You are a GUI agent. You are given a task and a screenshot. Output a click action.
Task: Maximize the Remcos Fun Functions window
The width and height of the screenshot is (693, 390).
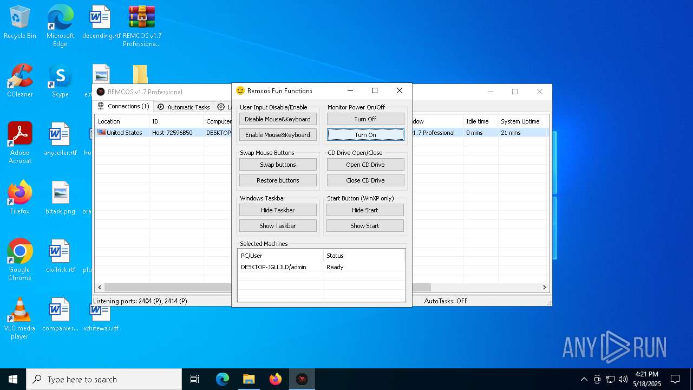point(375,91)
